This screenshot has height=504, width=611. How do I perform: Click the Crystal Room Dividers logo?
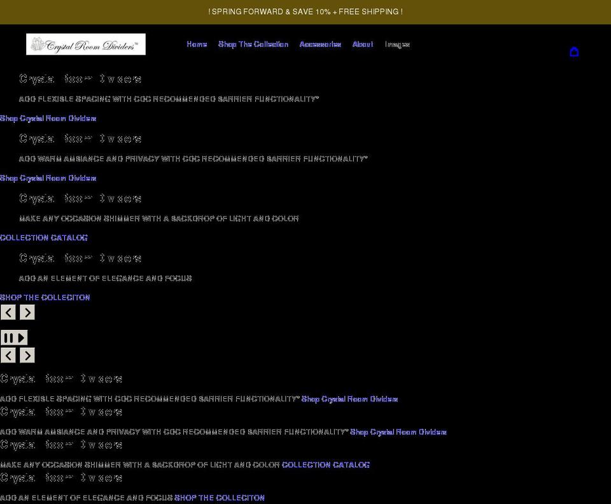point(85,44)
